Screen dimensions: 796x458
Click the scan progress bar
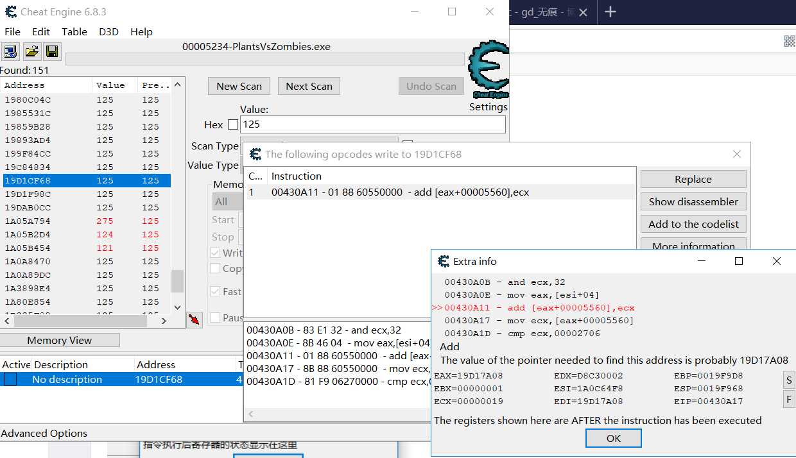tap(265, 59)
